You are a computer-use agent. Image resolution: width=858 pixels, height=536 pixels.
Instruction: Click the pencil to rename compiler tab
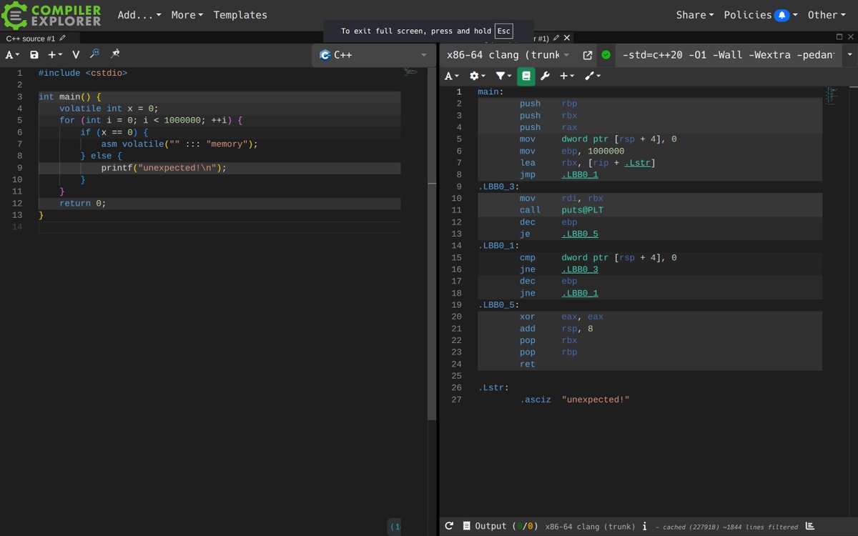click(556, 38)
